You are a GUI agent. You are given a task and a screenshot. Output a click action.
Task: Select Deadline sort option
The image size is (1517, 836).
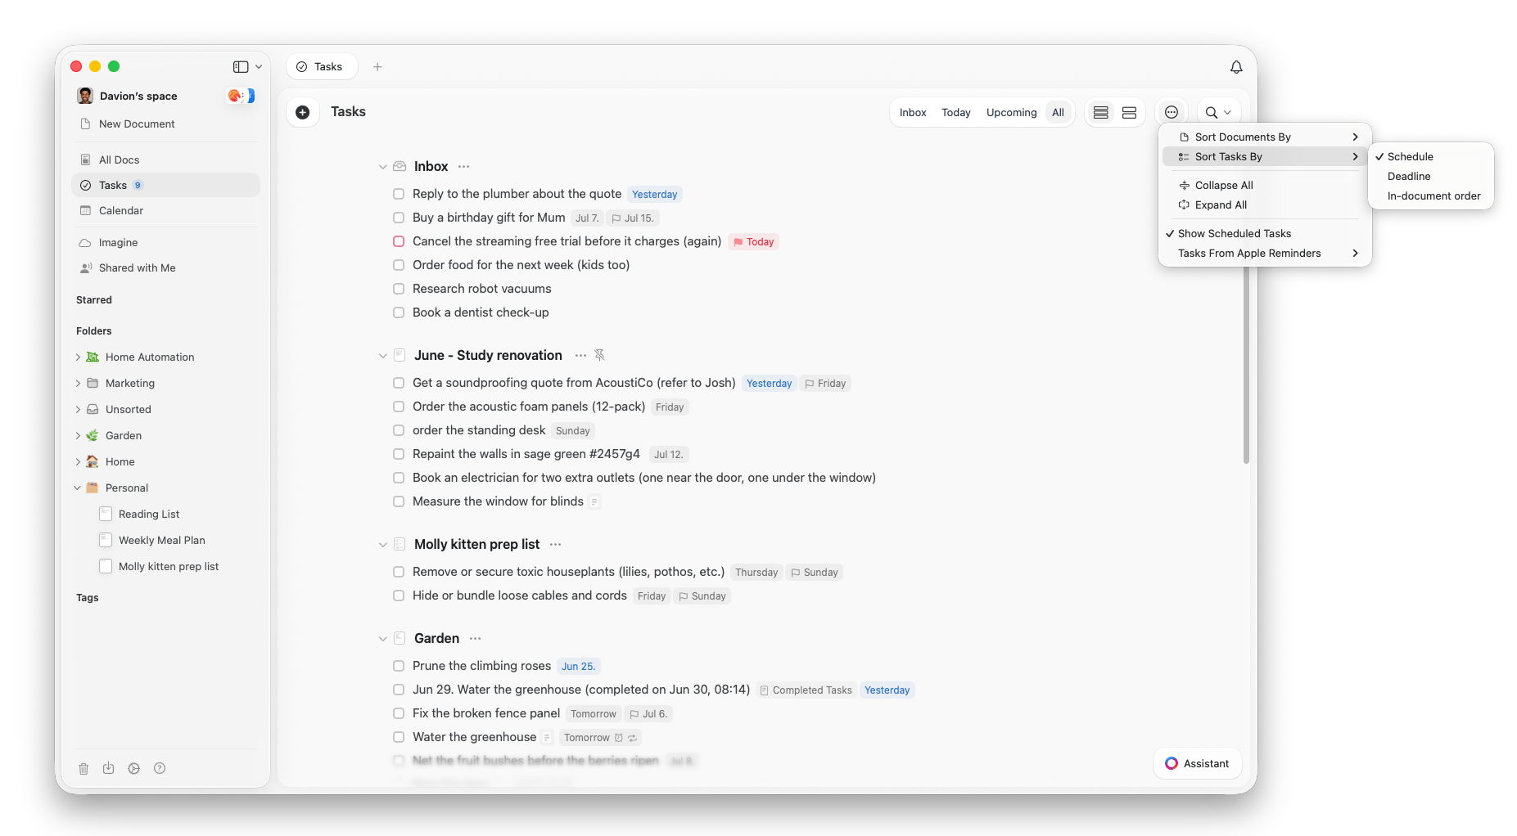click(x=1431, y=176)
